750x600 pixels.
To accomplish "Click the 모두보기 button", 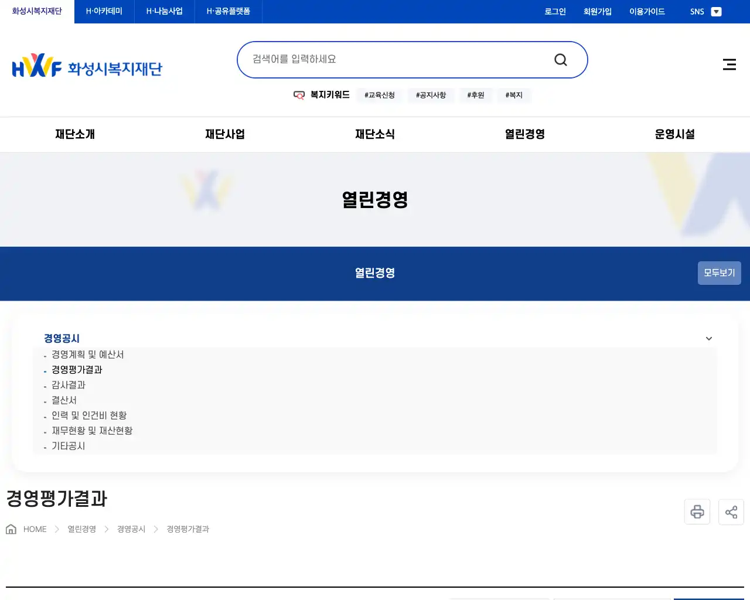I will point(719,273).
